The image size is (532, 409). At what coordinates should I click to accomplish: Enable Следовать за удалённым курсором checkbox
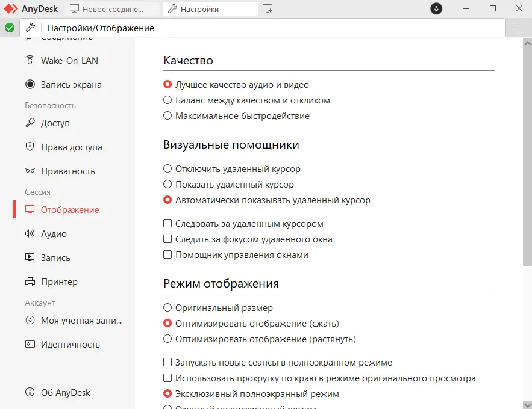(168, 224)
